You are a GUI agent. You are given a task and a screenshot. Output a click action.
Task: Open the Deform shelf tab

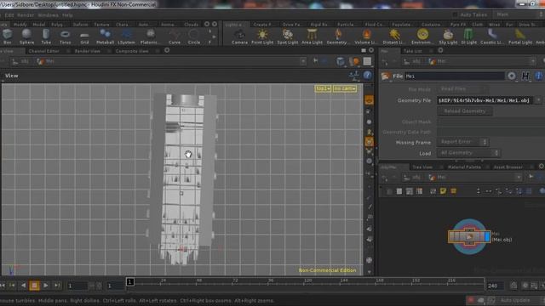80,25
